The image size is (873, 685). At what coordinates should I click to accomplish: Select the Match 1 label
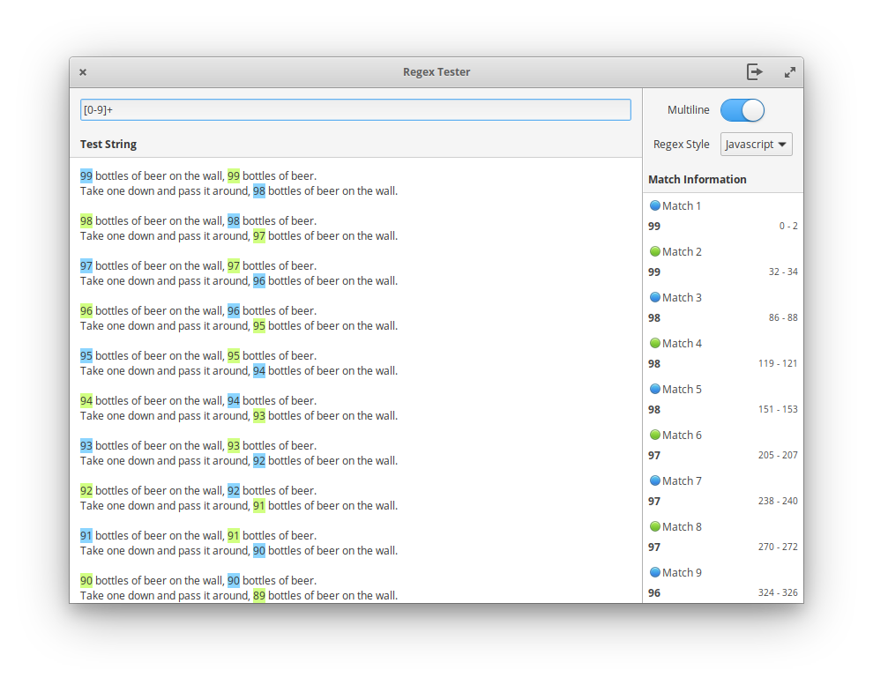pos(682,206)
